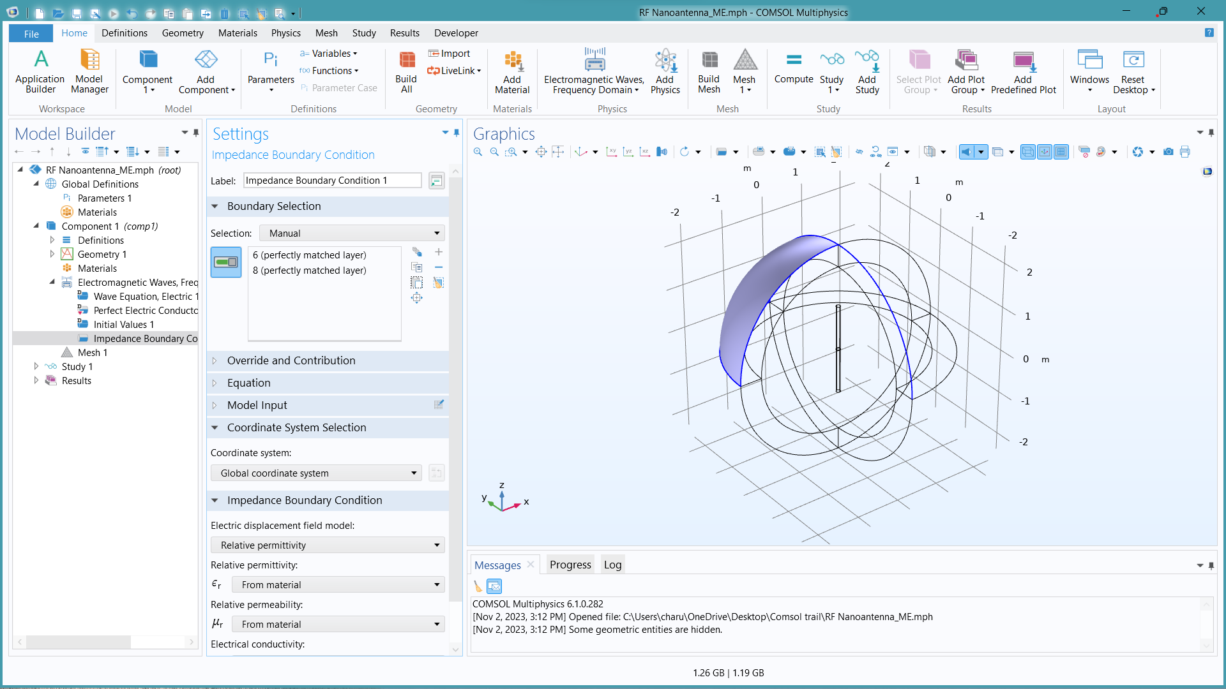Select Mesh 1 in Model Builder tree
Image resolution: width=1226 pixels, height=689 pixels.
92,353
